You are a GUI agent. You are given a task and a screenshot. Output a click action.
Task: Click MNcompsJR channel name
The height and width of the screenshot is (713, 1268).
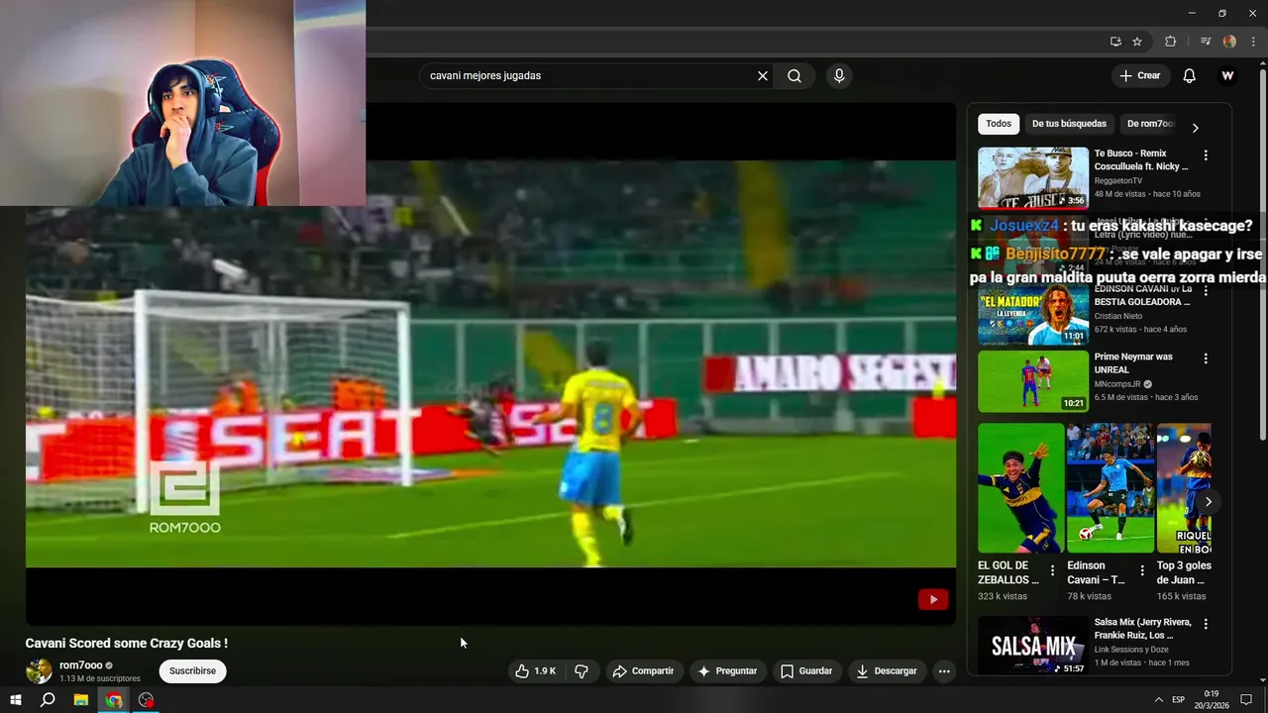tap(1118, 384)
